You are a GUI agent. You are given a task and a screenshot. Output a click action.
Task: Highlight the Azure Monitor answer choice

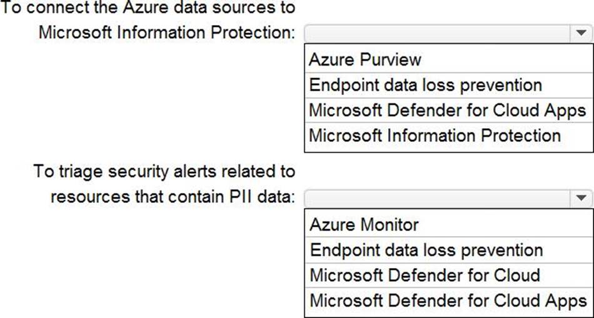click(x=365, y=224)
